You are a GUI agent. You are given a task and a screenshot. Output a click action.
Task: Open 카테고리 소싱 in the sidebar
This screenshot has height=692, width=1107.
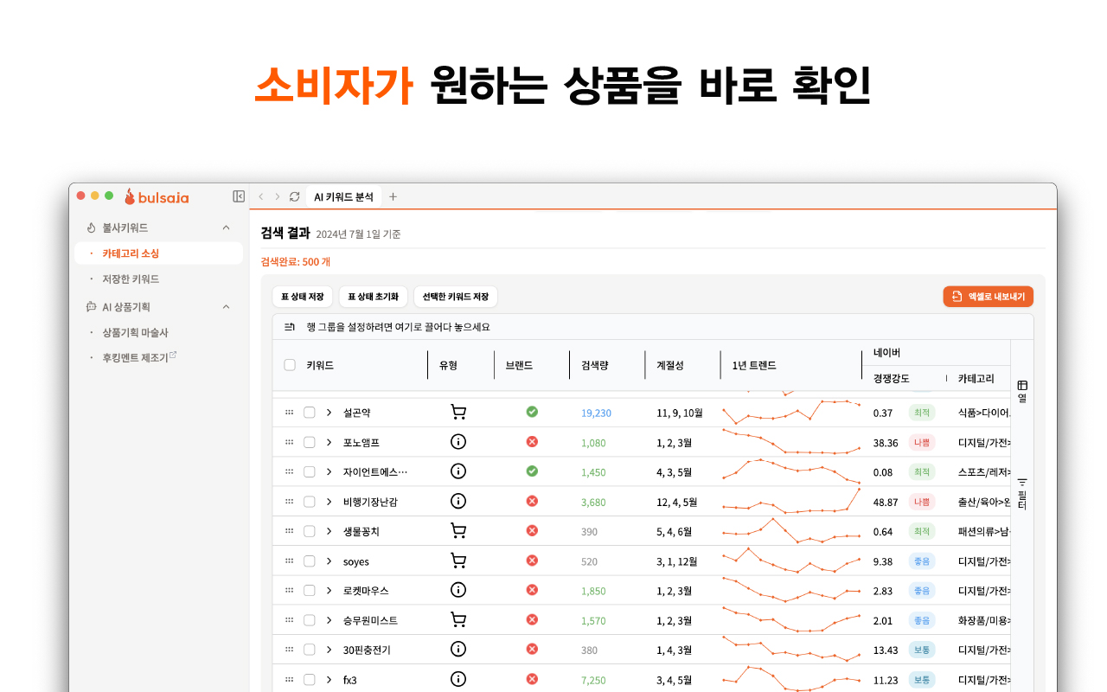[x=158, y=253]
